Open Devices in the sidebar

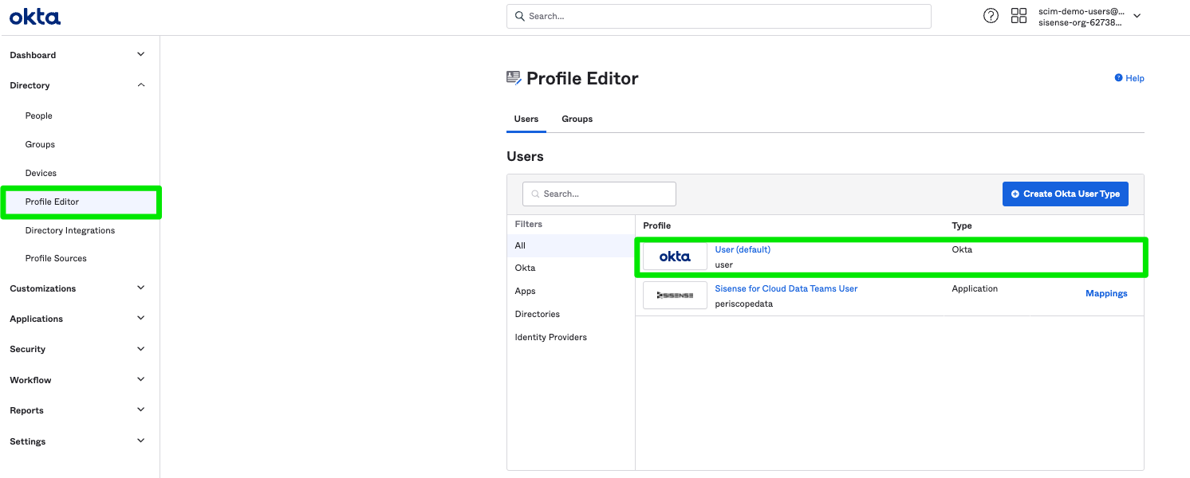pyautogui.click(x=41, y=173)
